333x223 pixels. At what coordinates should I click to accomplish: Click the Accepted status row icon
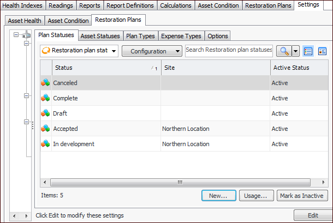tap(45, 129)
